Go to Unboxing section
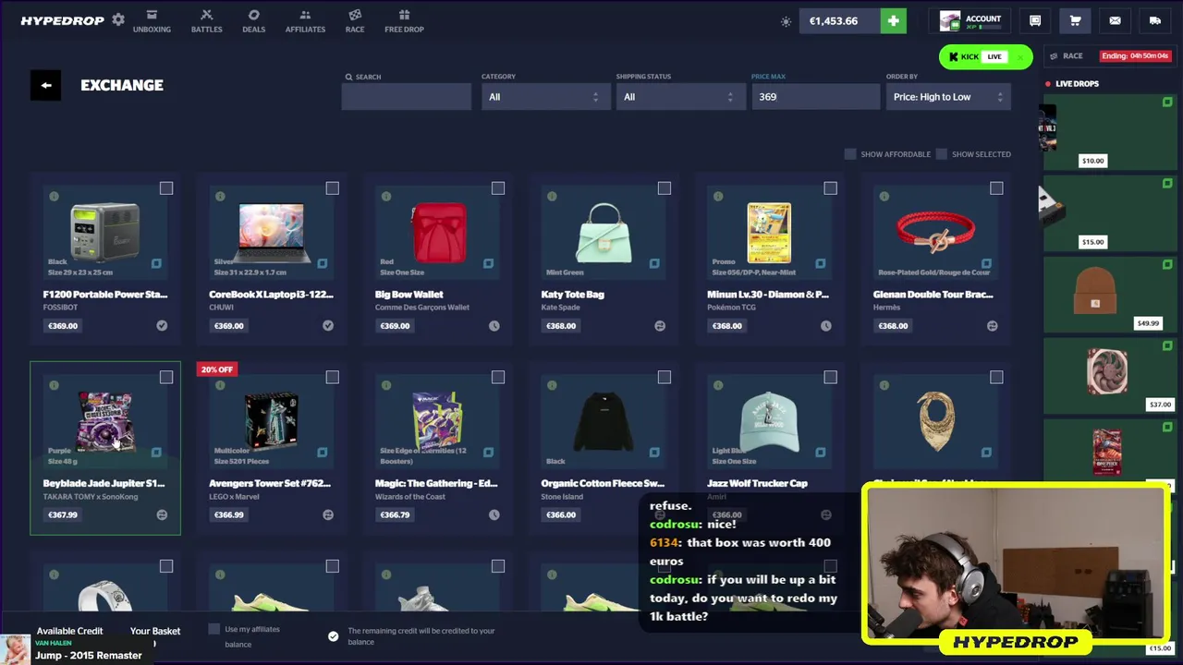Screen dimensions: 1183x665 (152, 21)
